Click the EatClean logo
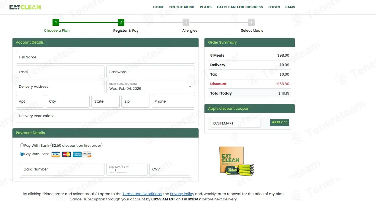 25,7
